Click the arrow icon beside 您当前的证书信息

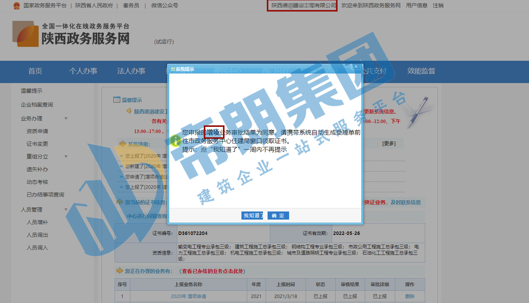click(120, 202)
